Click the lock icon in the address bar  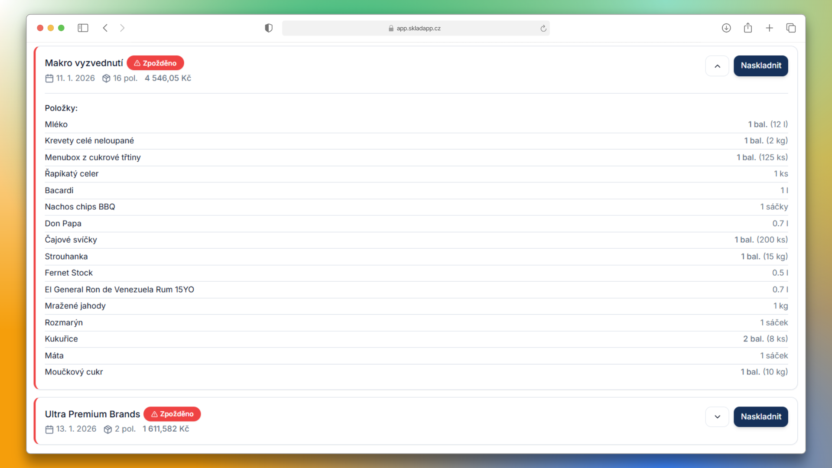[x=391, y=28]
